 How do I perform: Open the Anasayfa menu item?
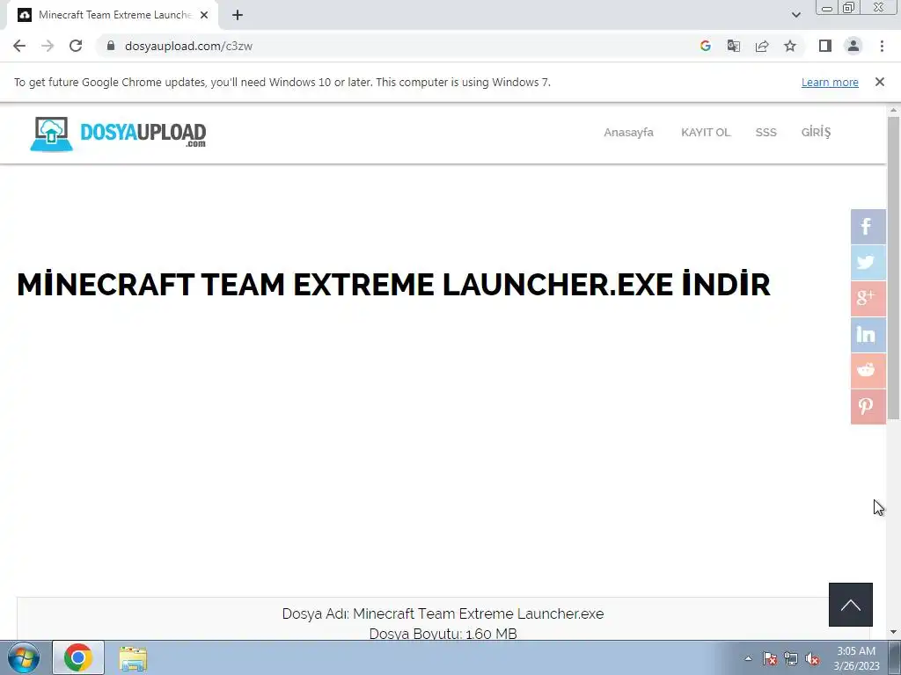(x=628, y=132)
